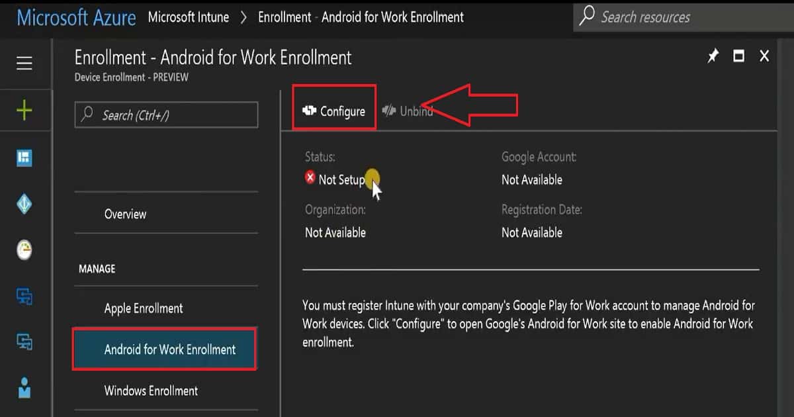Select the user person icon in the sidebar

tap(24, 388)
